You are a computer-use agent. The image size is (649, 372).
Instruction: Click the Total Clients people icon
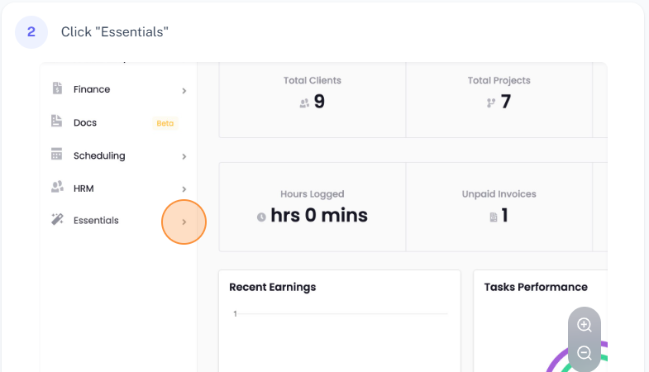304,103
